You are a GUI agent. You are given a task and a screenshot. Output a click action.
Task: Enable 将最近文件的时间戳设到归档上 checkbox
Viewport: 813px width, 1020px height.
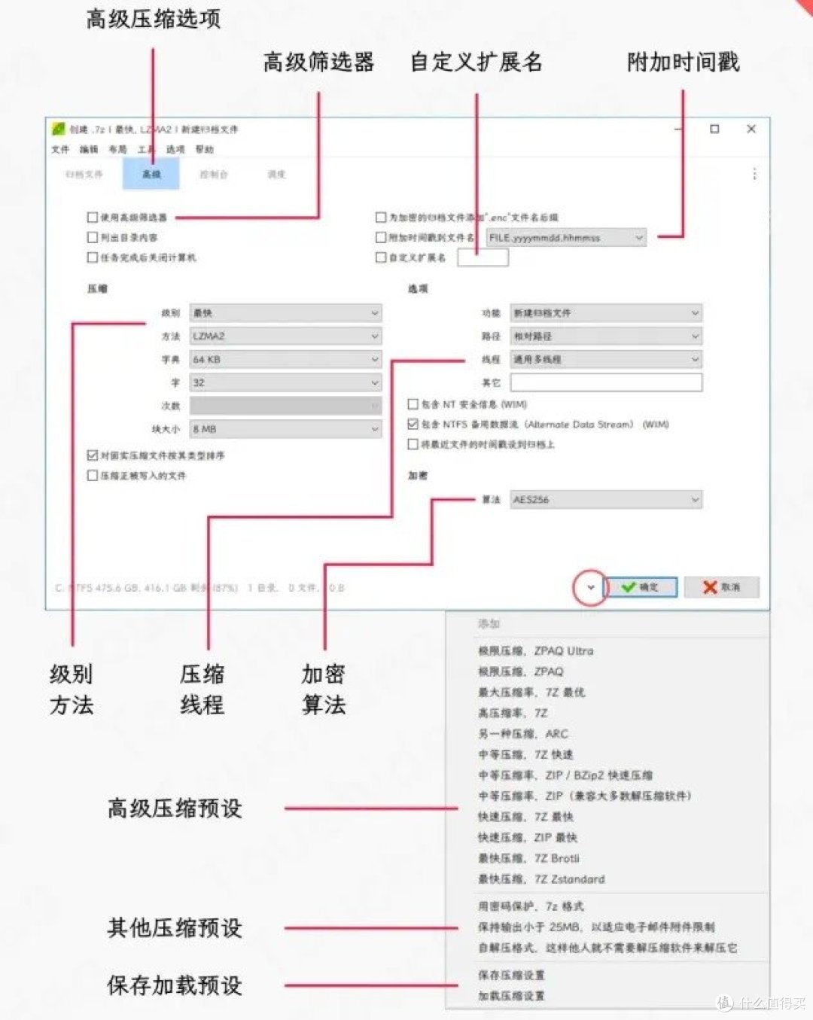point(413,444)
